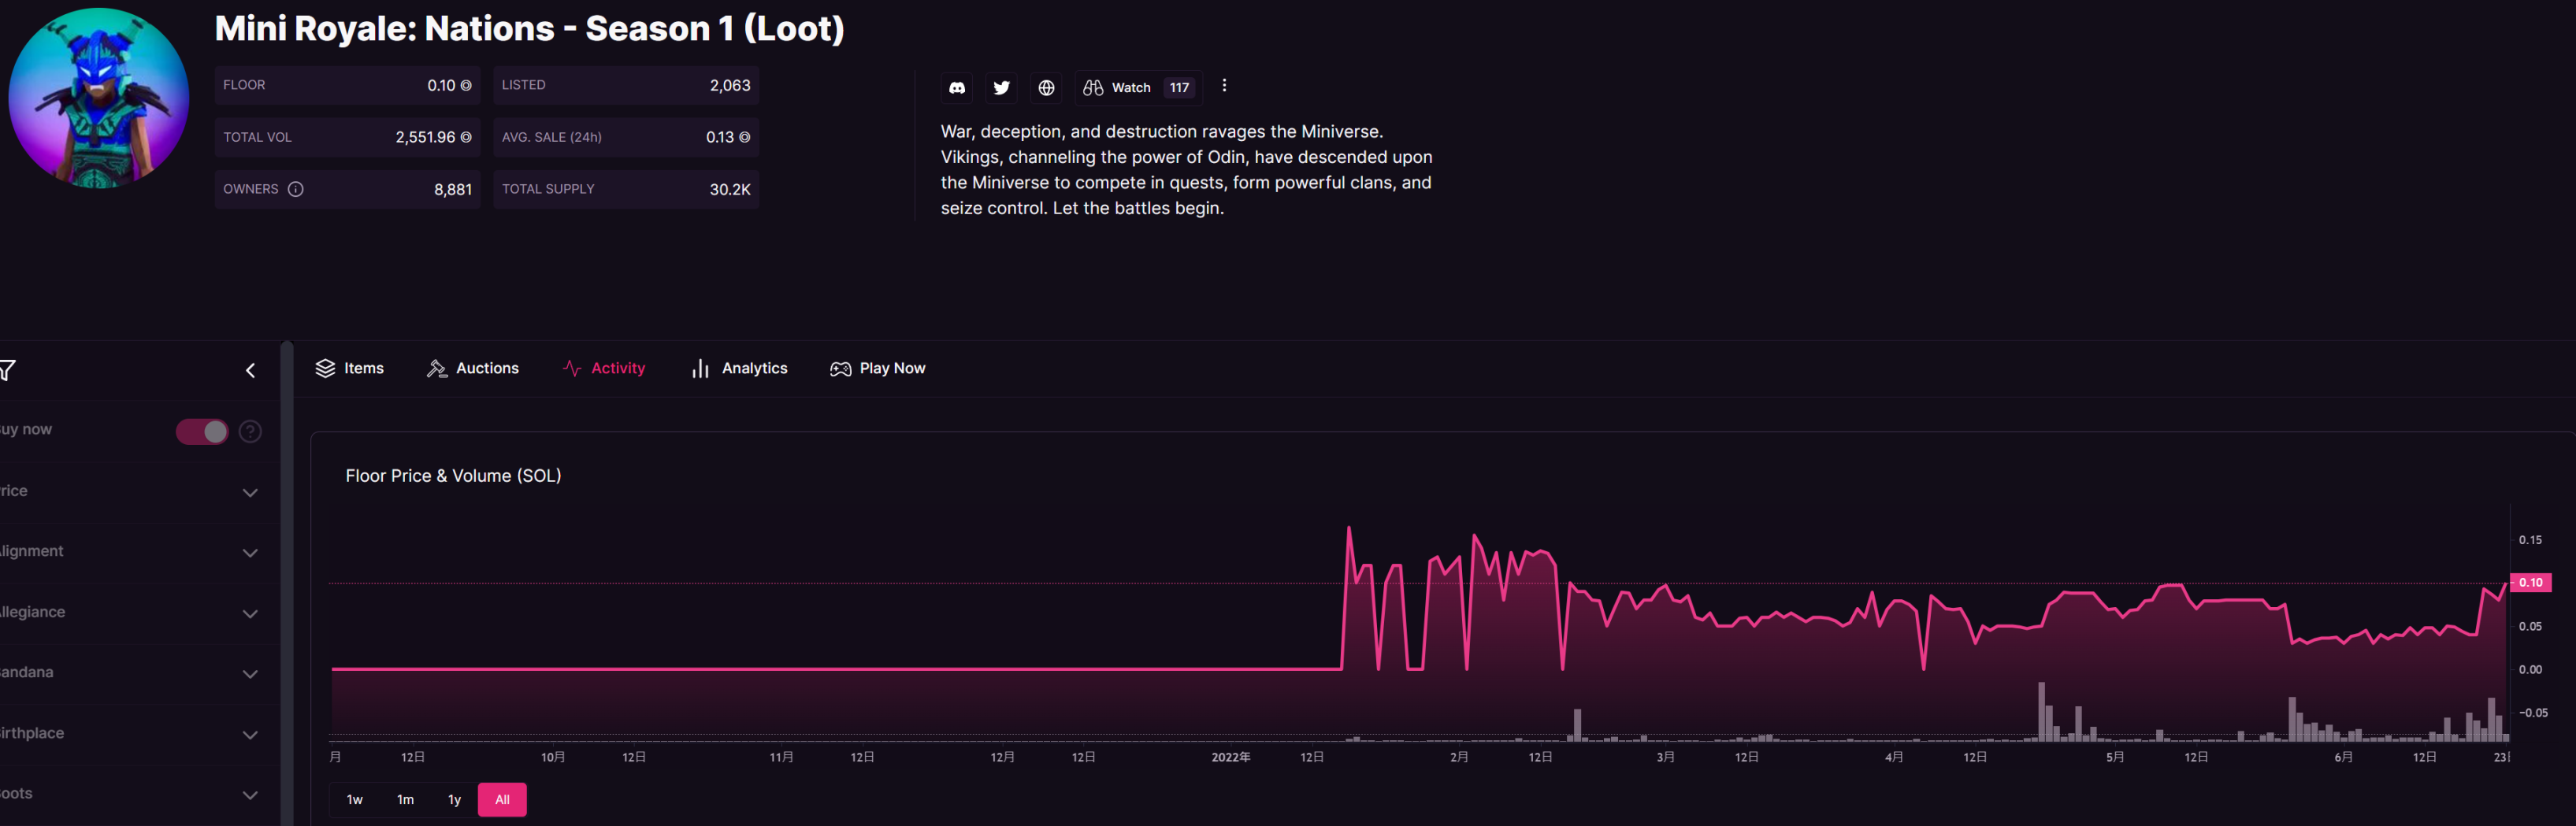Open the Play Now tab
Viewport: 2576px width, 826px height.
click(x=878, y=368)
